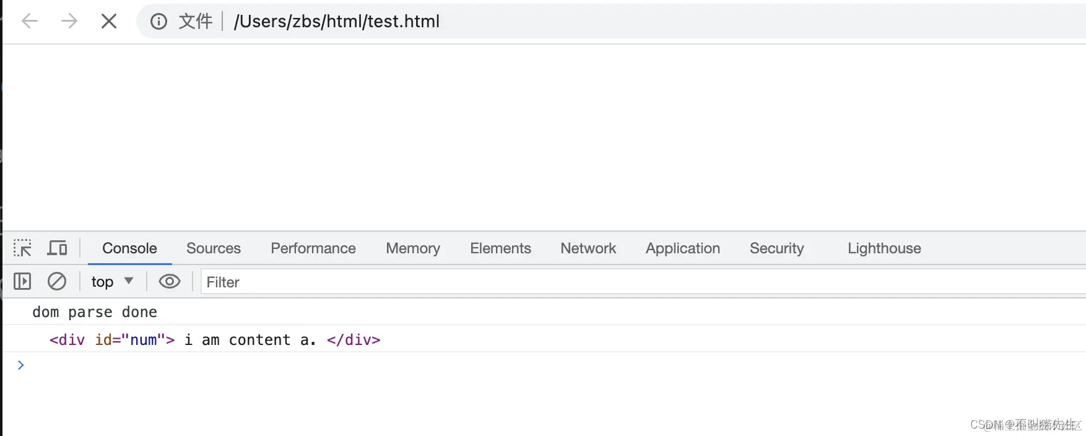Stop page loading with the X button
The width and height of the screenshot is (1086, 436).
pyautogui.click(x=109, y=22)
